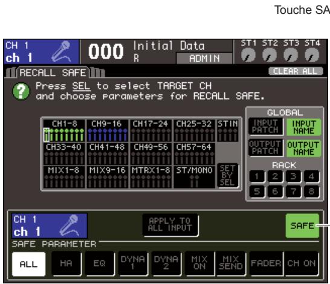Toggle RACK 3 safe button
The image size is (330, 284).
tap(293, 176)
